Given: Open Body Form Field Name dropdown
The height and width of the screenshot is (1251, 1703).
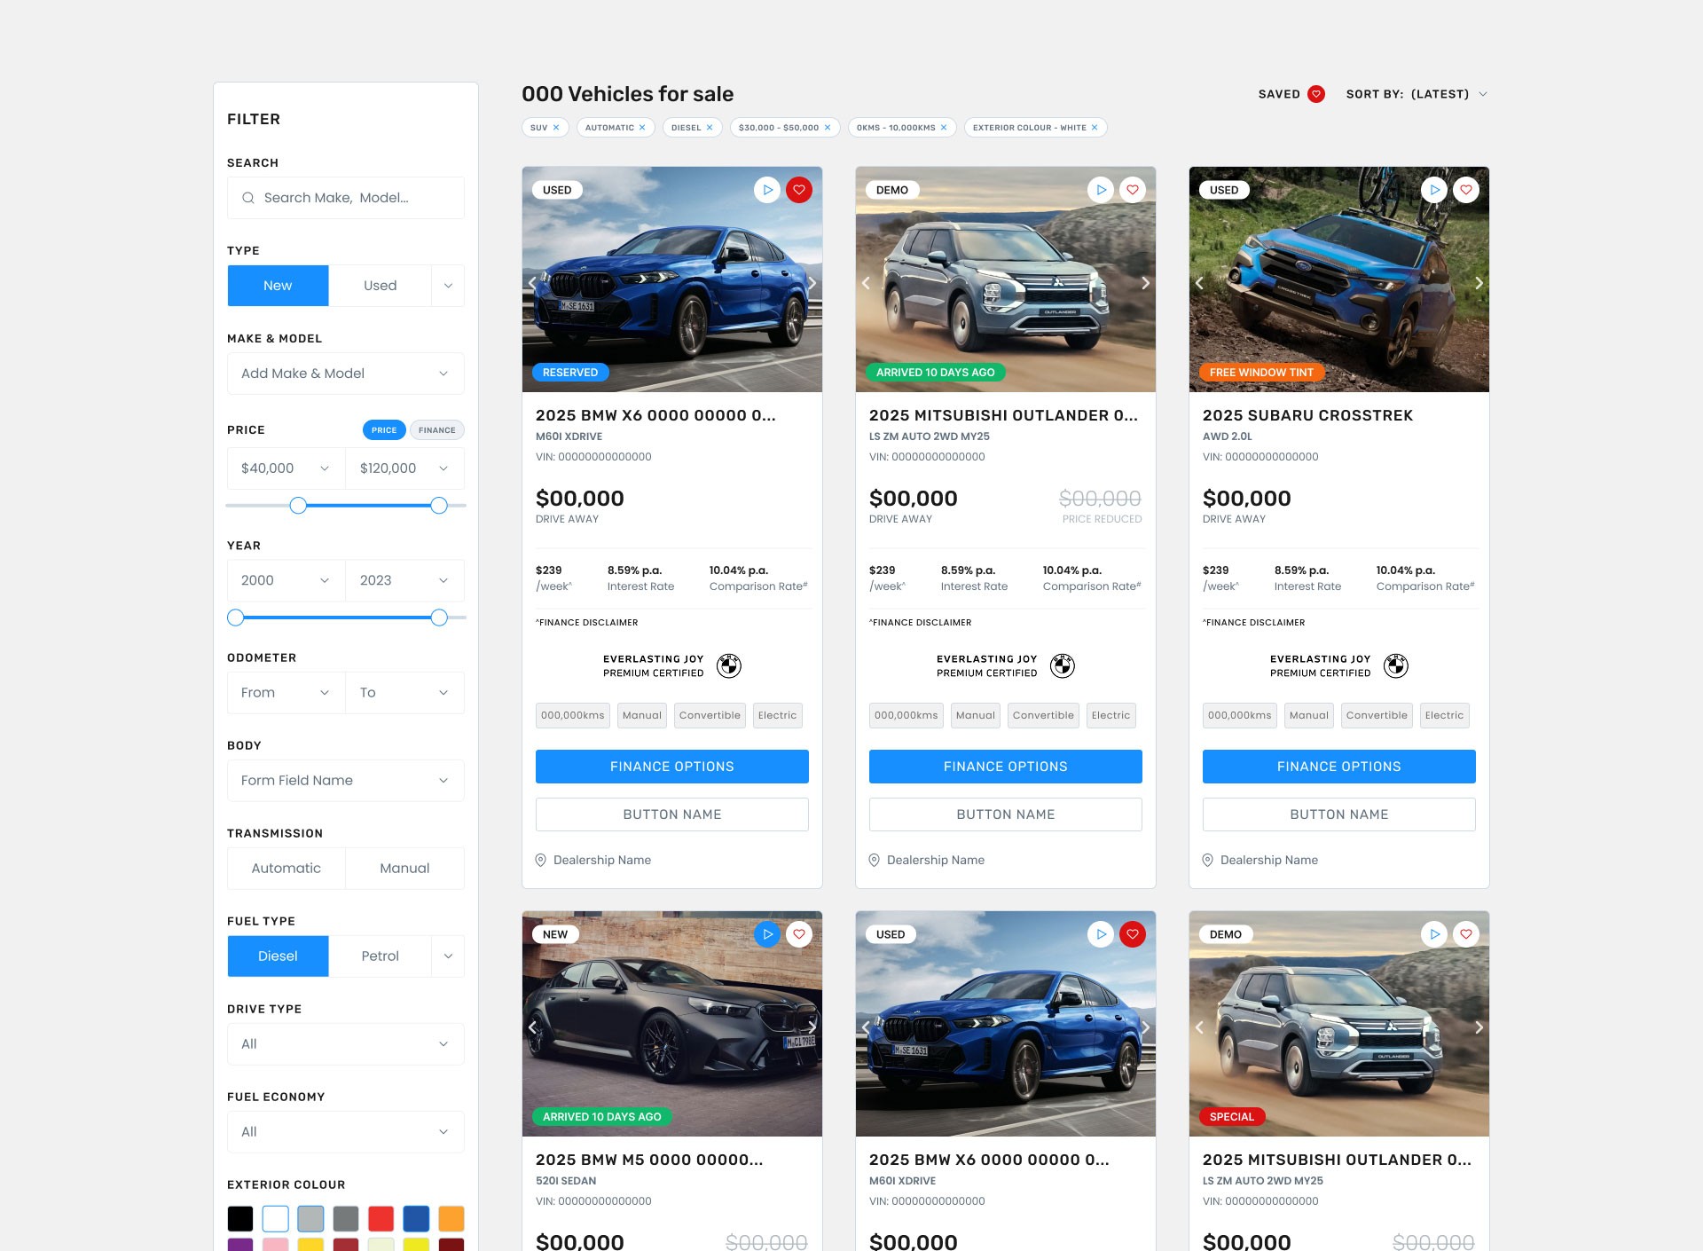Looking at the screenshot, I should click(x=346, y=781).
